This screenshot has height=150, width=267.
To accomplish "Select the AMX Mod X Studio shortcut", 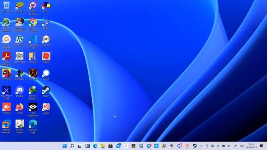I will (7, 92).
